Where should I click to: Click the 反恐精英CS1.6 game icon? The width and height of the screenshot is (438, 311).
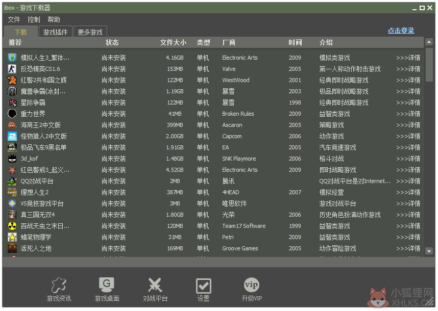pyautogui.click(x=12, y=69)
